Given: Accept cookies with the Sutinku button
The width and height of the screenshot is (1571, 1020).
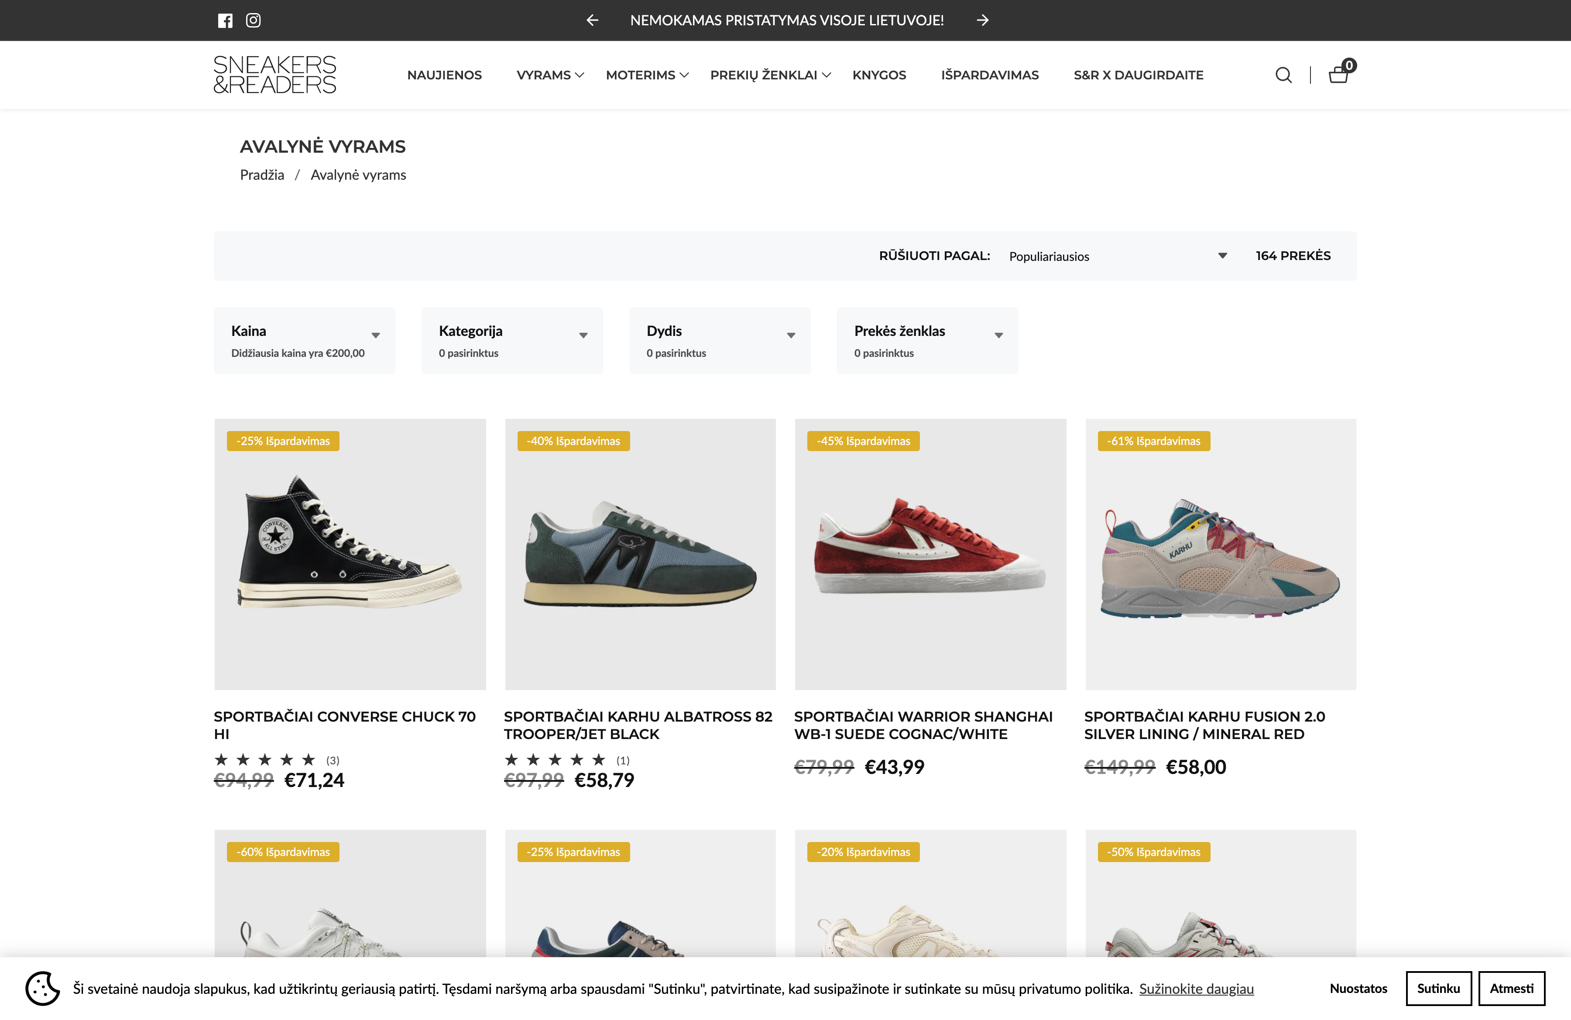Looking at the screenshot, I should pos(1439,988).
